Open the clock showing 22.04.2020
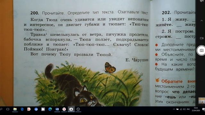This screenshot has height=115, width=205. click(x=196, y=109)
